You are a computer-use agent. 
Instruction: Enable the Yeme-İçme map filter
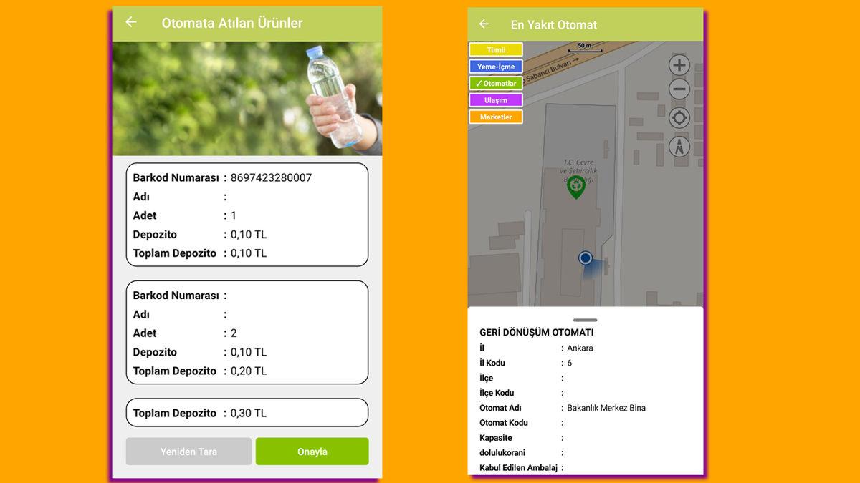496,67
